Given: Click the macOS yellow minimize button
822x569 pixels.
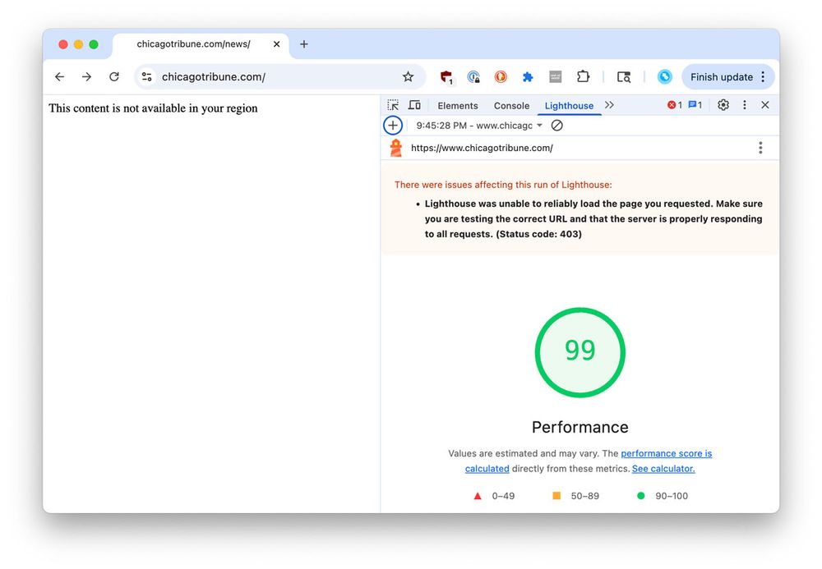Looking at the screenshot, I should [x=79, y=44].
